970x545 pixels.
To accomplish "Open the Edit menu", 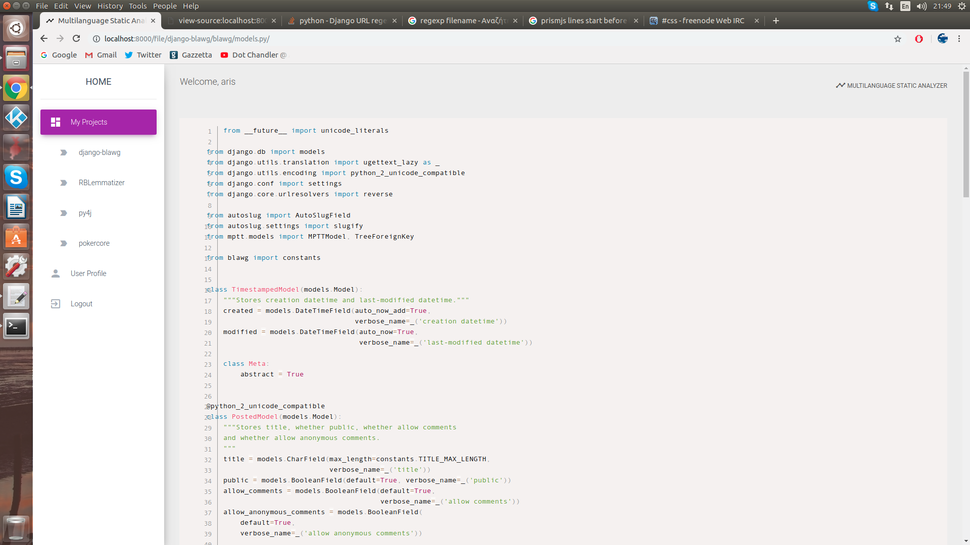I will [x=61, y=6].
